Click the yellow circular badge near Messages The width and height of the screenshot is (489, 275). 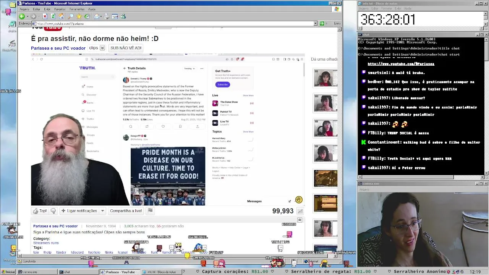coord(299,200)
